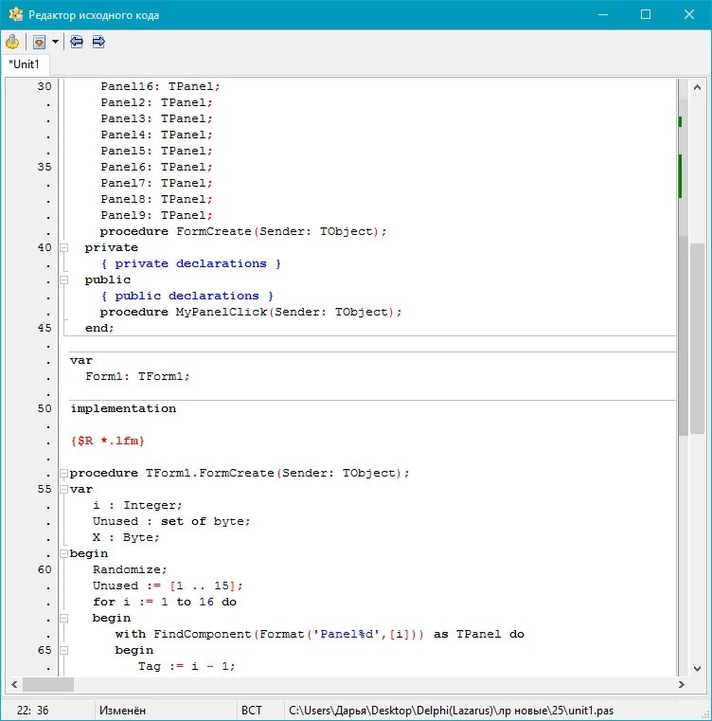The height and width of the screenshot is (721, 712).
Task: Click the 'with FindComponent(Format(' line
Action: click(319, 634)
